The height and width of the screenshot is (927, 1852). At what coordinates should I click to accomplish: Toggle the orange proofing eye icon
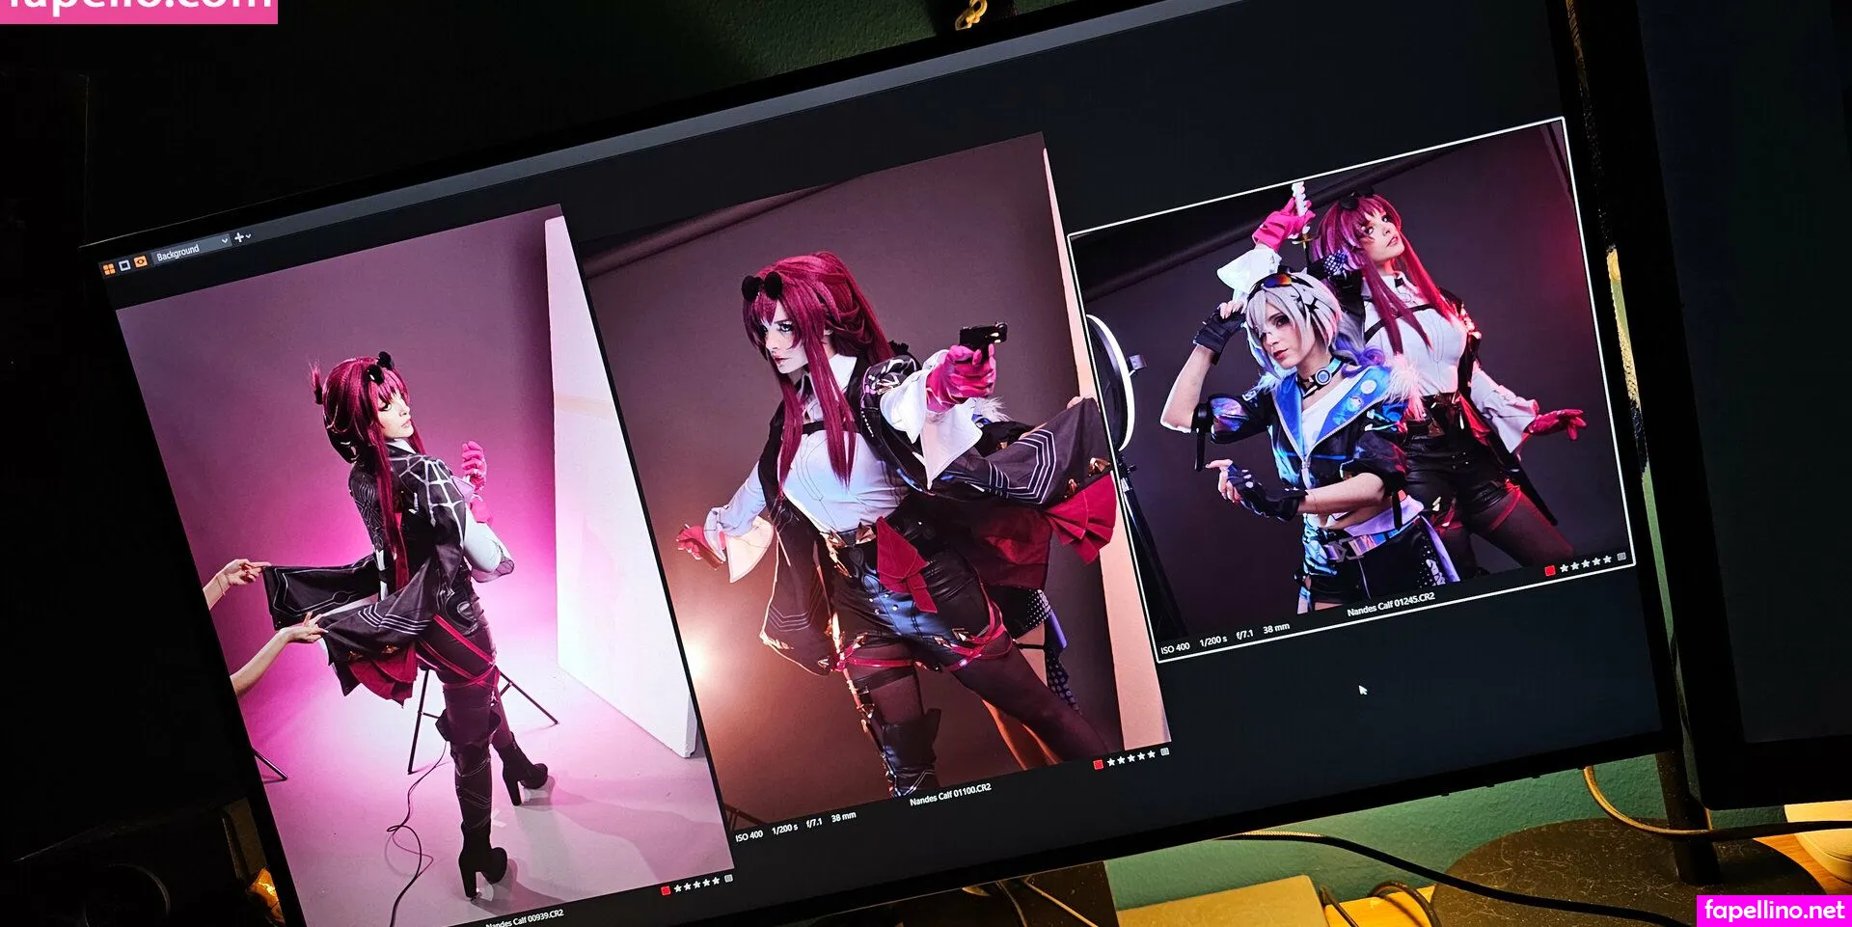(140, 261)
